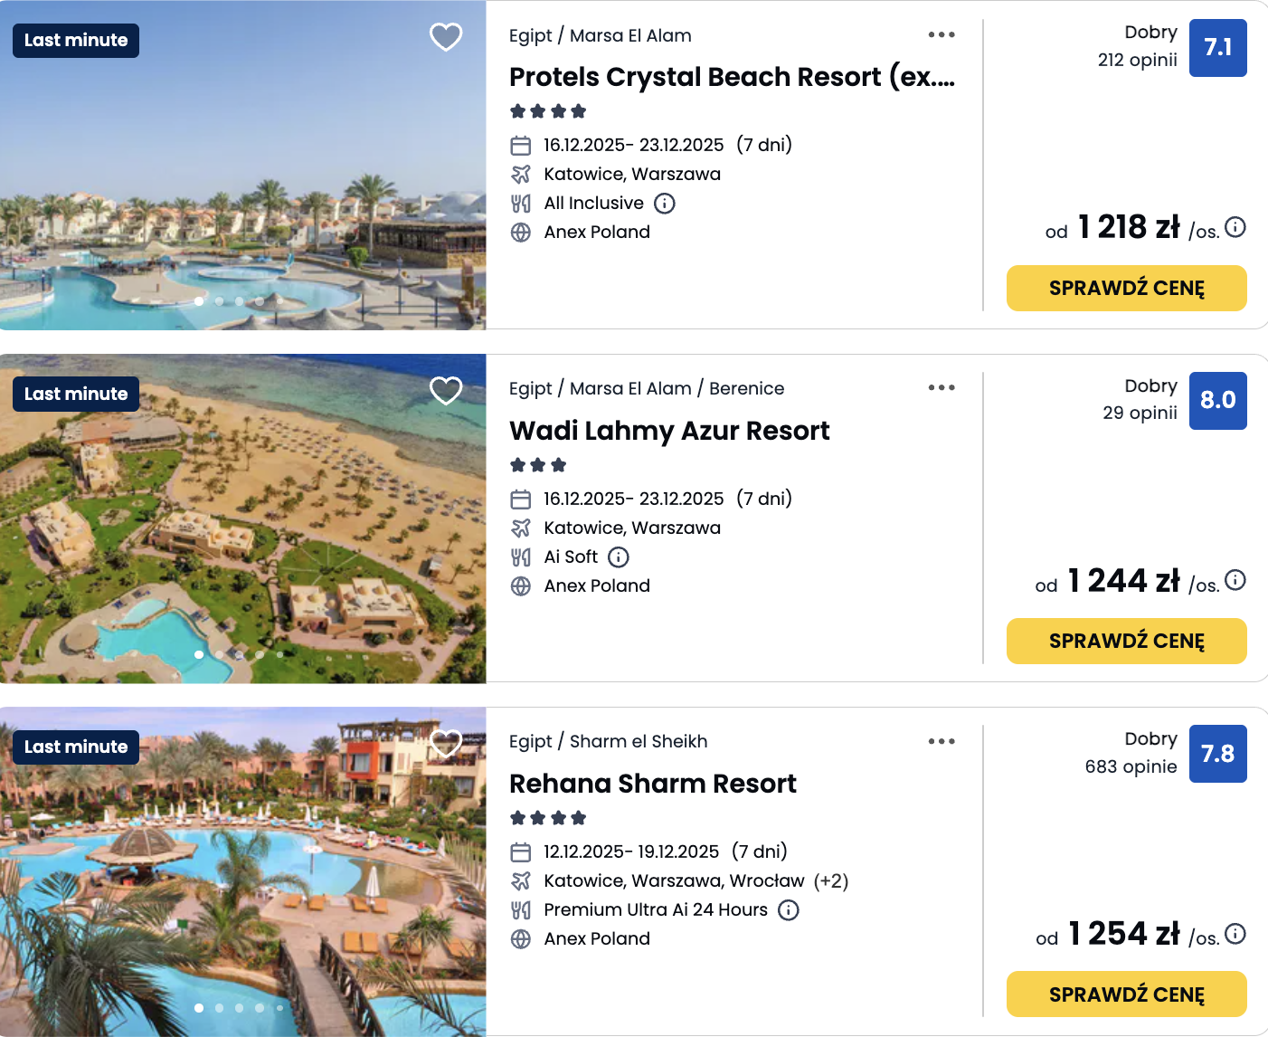Expand more options for Rehana Sharm Resort

[x=942, y=741]
